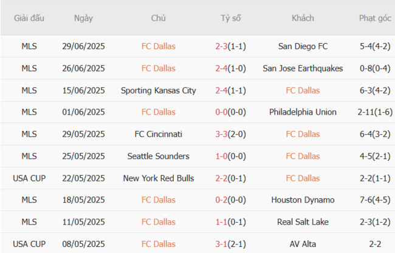
Task: Click the Real Salt Lake team name
Action: click(x=303, y=221)
